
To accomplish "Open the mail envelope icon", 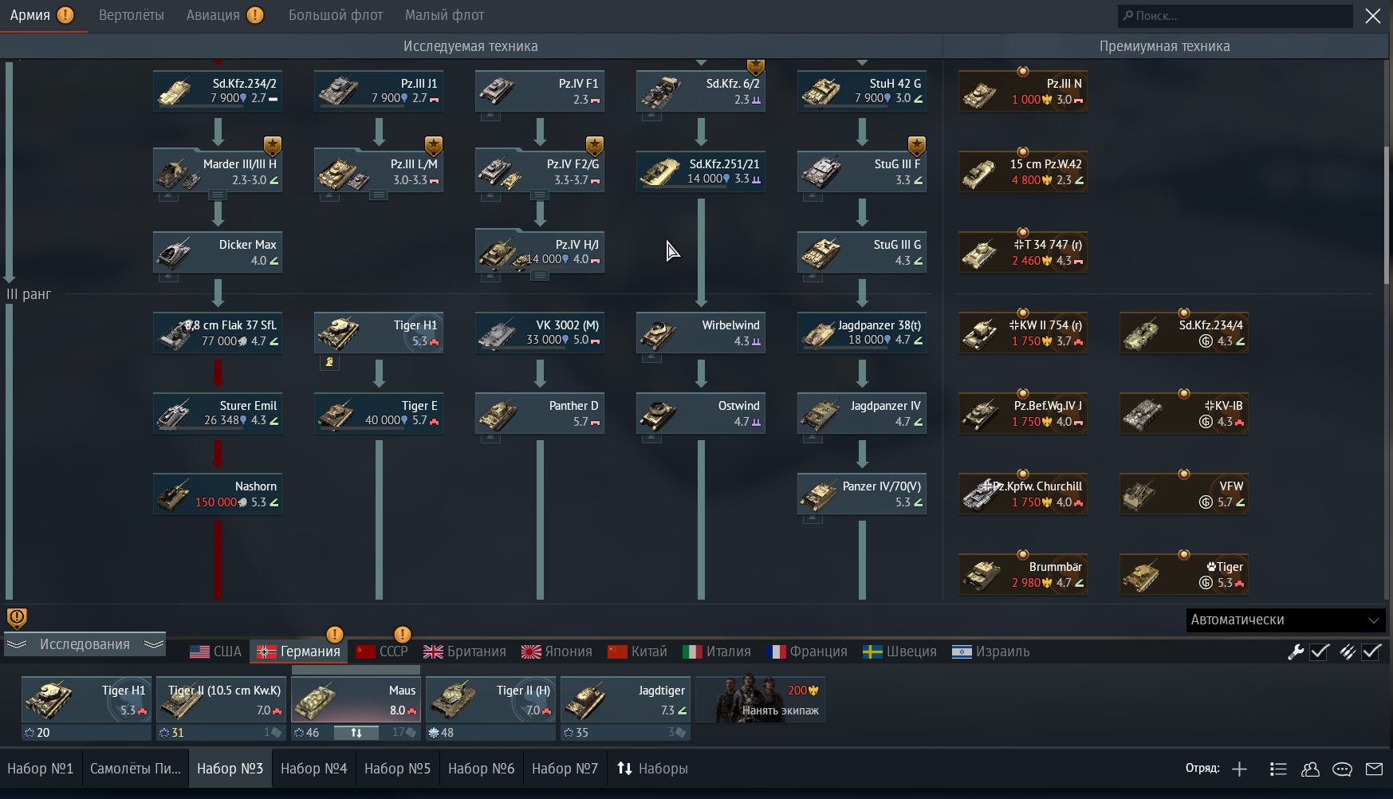I will click(1374, 769).
